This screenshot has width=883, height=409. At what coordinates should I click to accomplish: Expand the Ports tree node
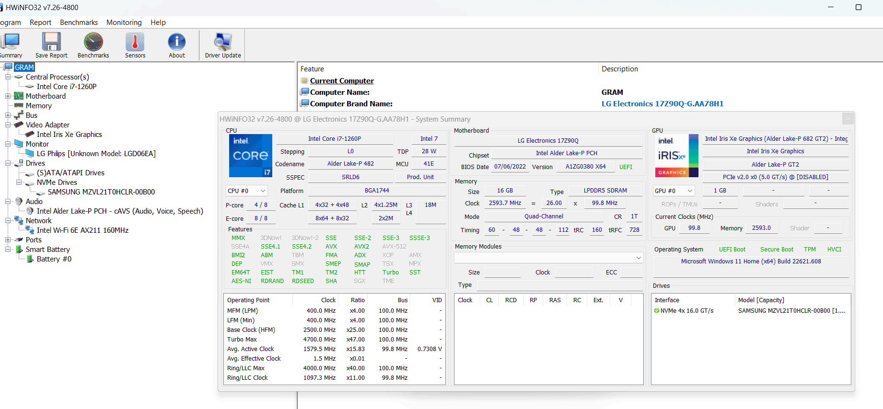point(8,240)
